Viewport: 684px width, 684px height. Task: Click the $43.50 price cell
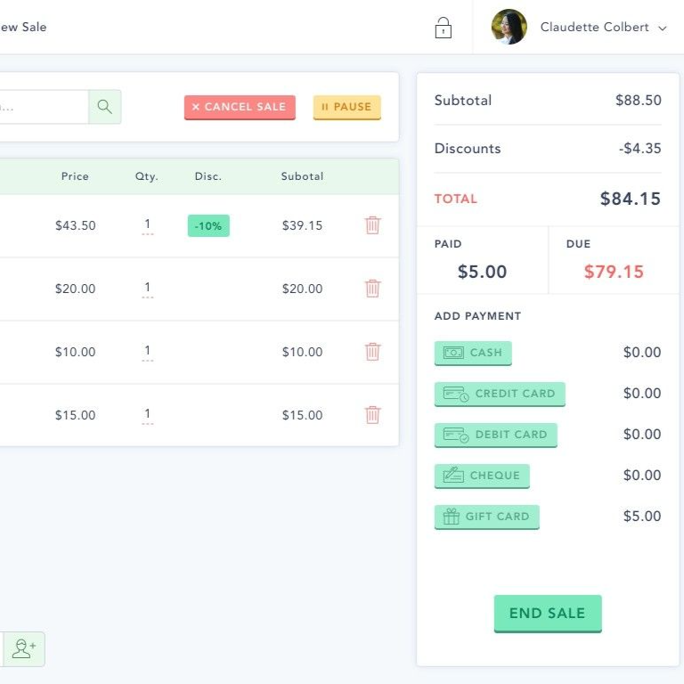coord(76,225)
